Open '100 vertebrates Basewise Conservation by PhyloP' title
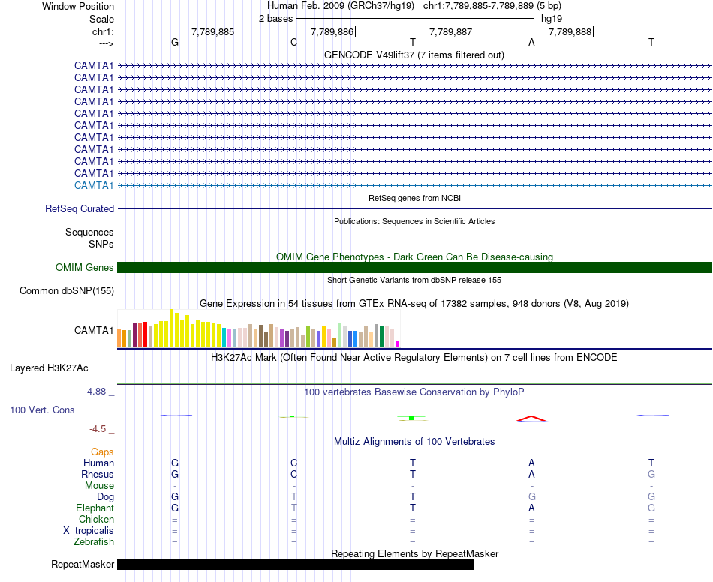The width and height of the screenshot is (713, 582). (x=414, y=391)
